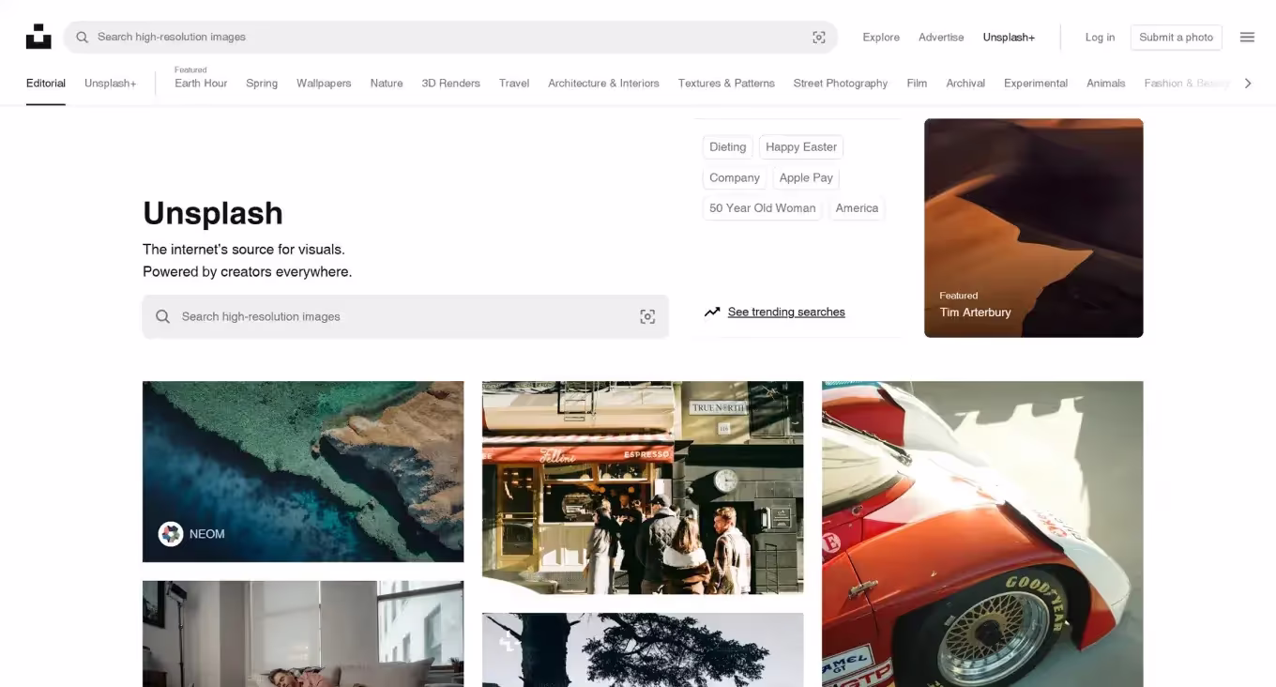
Task: Open See trending searches link
Action: (x=786, y=313)
